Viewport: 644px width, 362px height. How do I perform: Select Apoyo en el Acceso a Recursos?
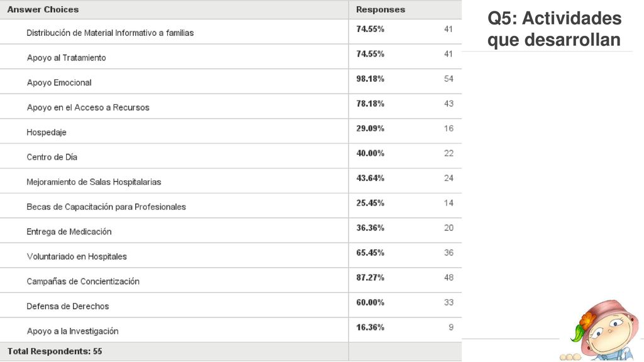pyautogui.click(x=88, y=107)
